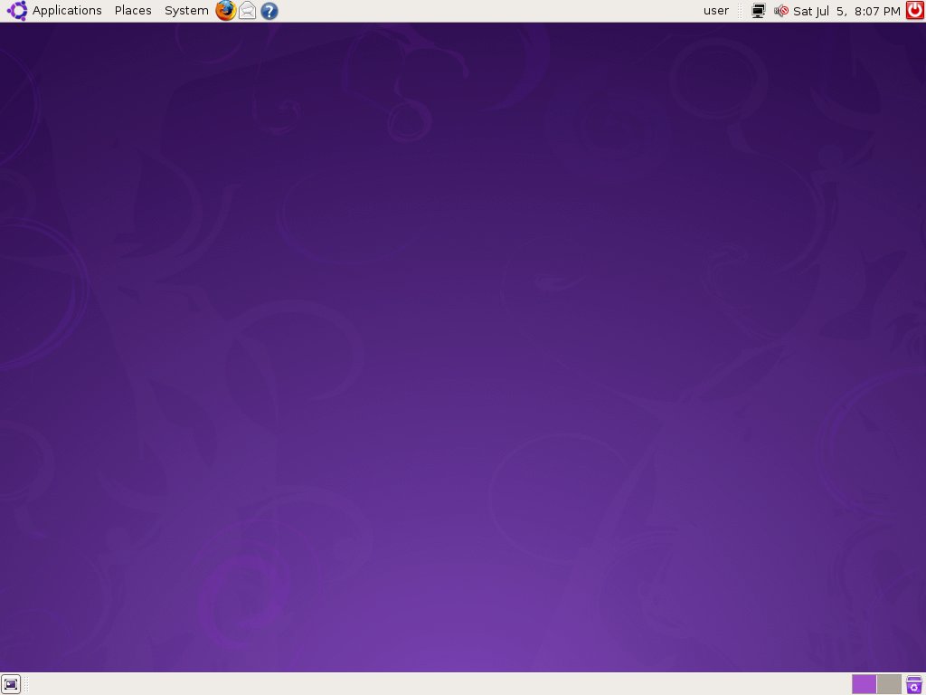Click the muted volume speaker icon

pyautogui.click(x=781, y=11)
